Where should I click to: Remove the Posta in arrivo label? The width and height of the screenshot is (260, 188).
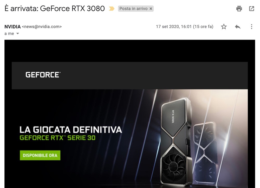tap(151, 9)
